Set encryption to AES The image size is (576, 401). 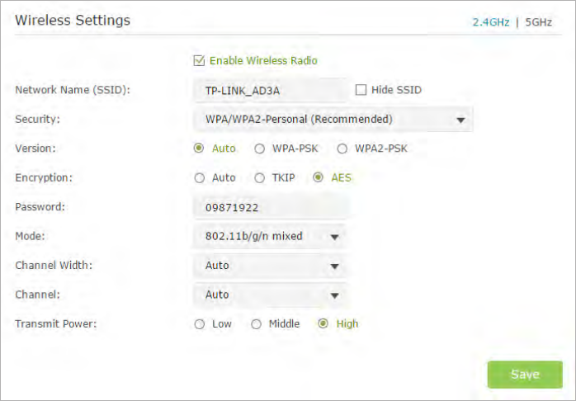coord(318,177)
